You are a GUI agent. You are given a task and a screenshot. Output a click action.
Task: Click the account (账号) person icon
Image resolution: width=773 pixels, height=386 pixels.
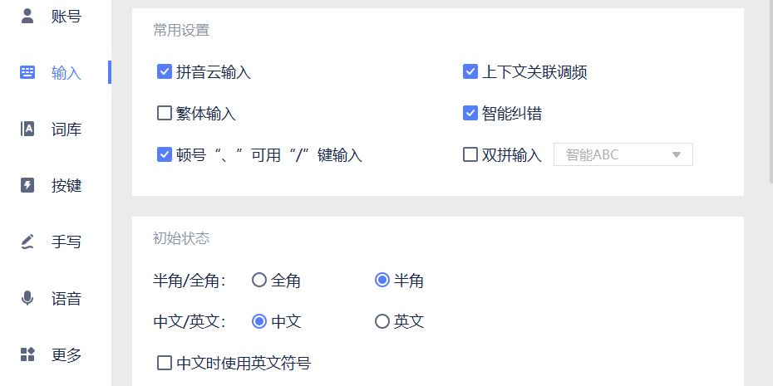27,15
